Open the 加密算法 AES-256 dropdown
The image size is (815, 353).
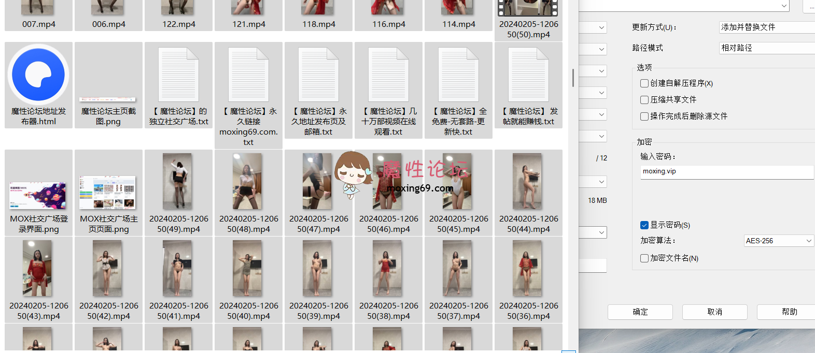coord(779,241)
